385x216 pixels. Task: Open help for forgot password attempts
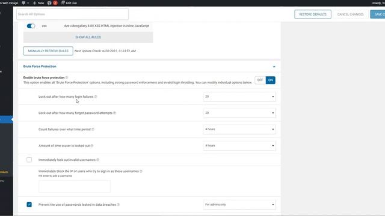pyautogui.click(x=115, y=113)
